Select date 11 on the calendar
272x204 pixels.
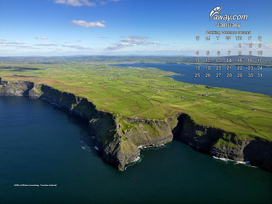tap(197, 61)
